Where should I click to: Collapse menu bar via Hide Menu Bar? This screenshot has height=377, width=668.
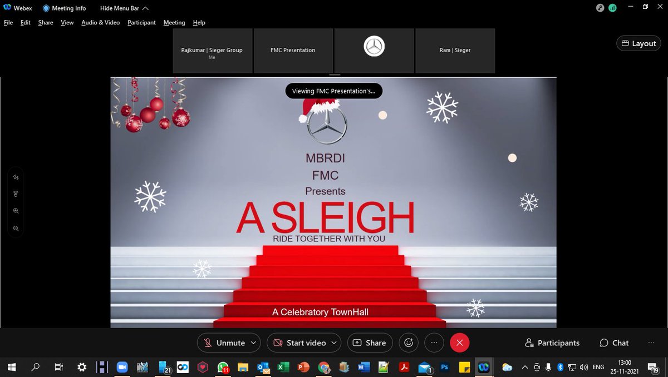click(x=124, y=8)
